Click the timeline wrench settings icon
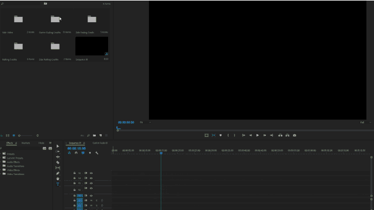The image size is (374, 210). [x=96, y=153]
